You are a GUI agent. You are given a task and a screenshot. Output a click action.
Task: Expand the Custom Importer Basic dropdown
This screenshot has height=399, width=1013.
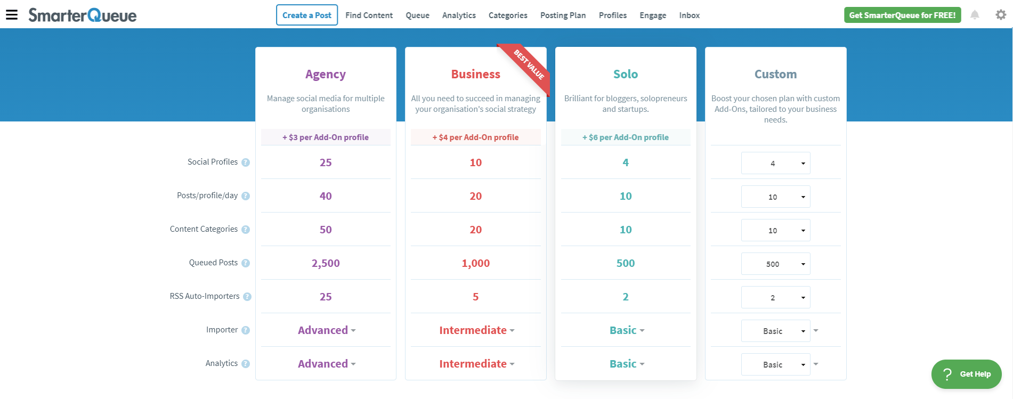pos(815,330)
